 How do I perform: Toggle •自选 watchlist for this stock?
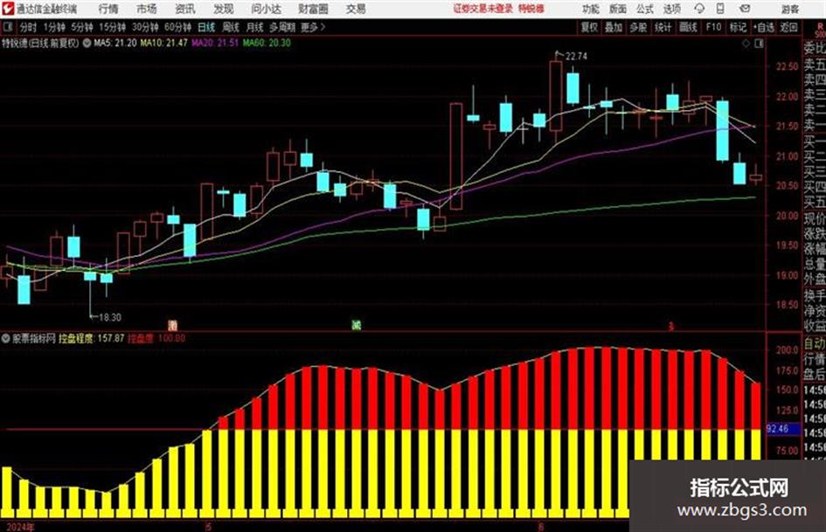point(763,27)
